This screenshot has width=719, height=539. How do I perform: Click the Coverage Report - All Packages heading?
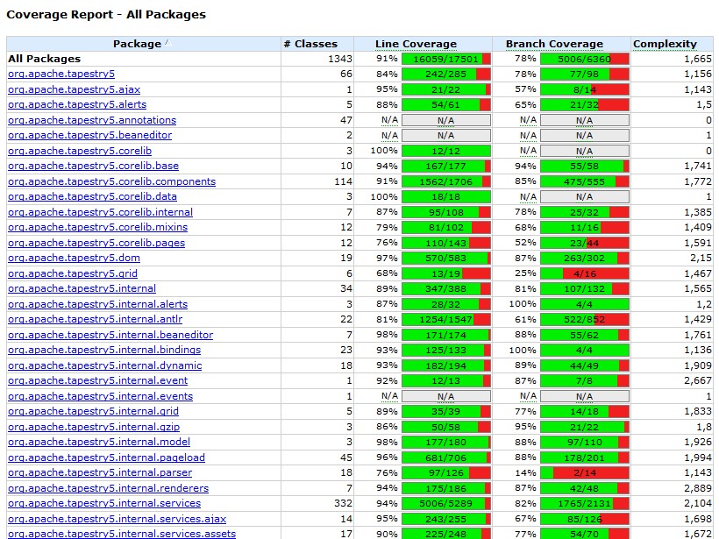coord(106,15)
